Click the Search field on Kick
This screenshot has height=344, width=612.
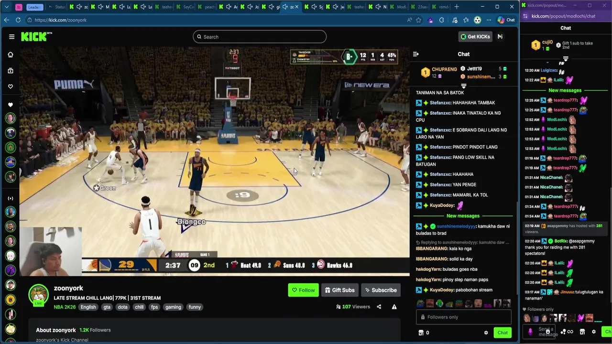point(260,37)
